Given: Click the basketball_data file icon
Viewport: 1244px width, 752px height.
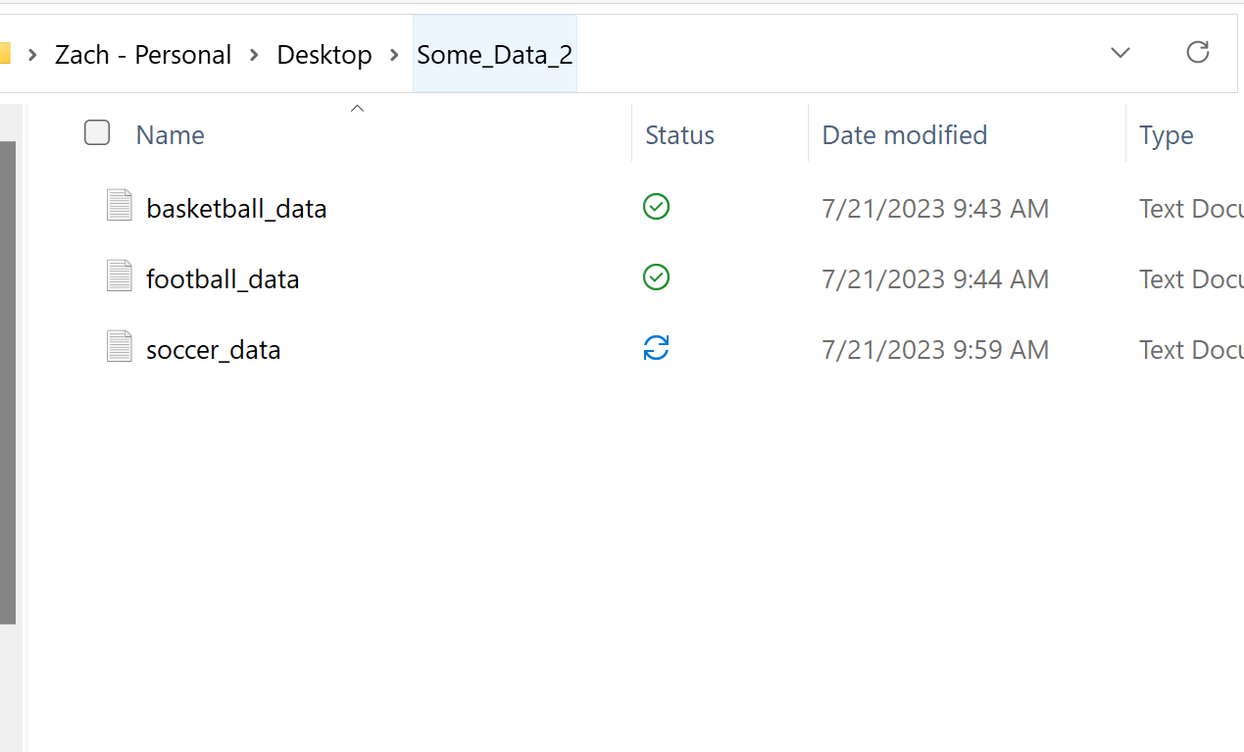Looking at the screenshot, I should [x=119, y=205].
